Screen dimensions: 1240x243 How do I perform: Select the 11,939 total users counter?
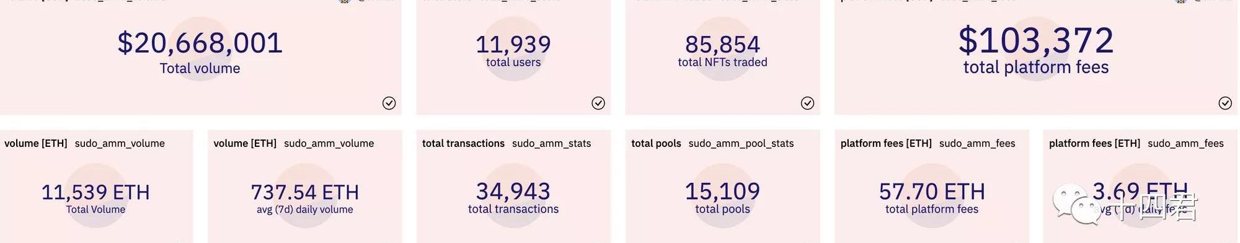coord(513,44)
